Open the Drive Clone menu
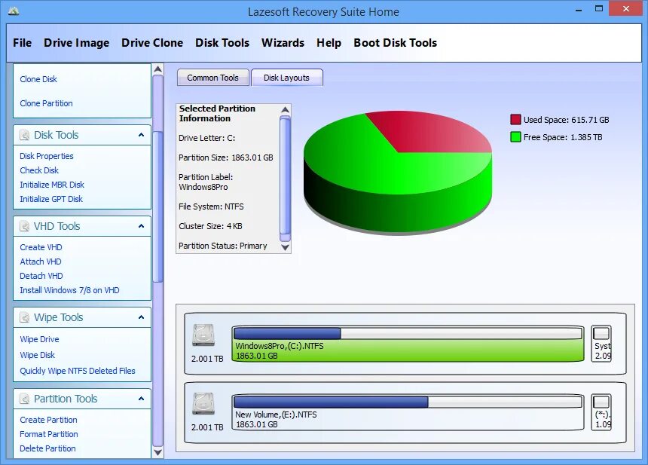The image size is (648, 465). point(152,43)
